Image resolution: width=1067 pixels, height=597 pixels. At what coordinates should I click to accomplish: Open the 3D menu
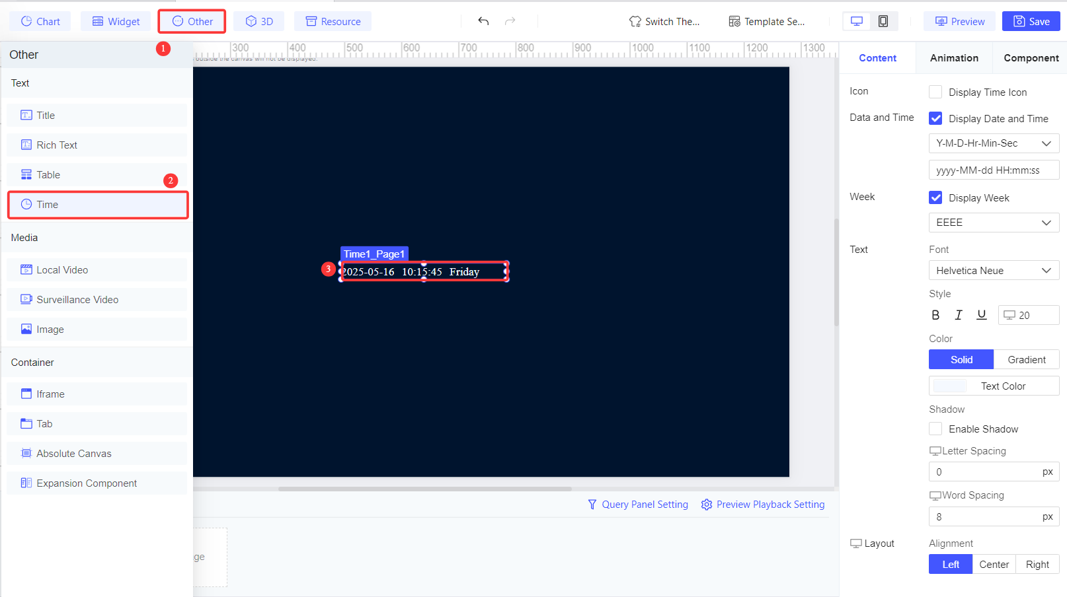pos(259,21)
